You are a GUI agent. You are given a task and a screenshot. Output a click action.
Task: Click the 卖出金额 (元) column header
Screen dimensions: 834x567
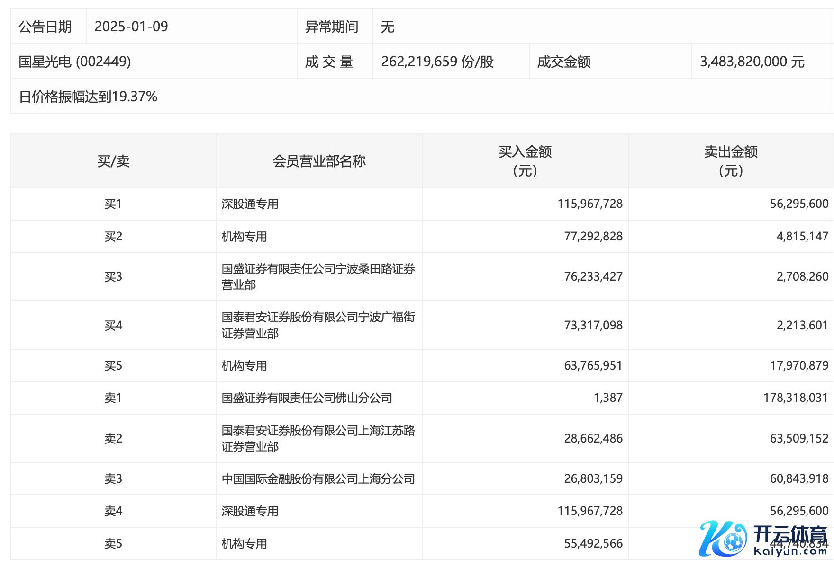731,161
